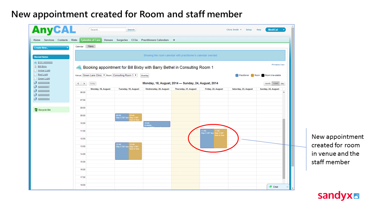The width and height of the screenshot is (374, 210).
Task: Click the EOC-0000000 episode icon in Recent Items
Action: coord(35,62)
